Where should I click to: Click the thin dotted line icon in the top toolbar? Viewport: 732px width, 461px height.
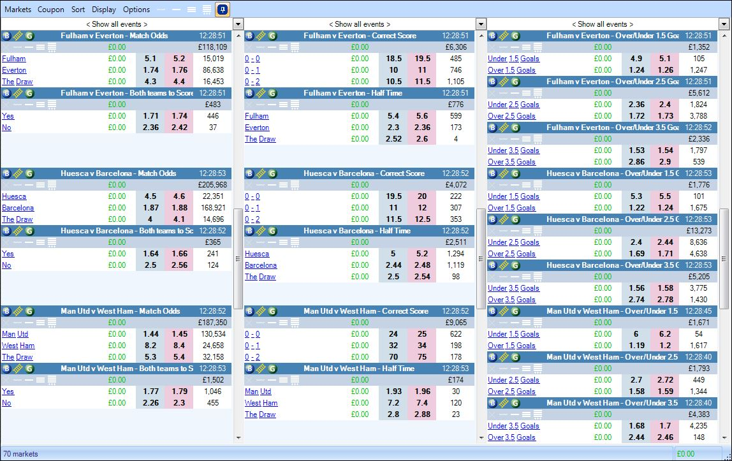click(161, 10)
